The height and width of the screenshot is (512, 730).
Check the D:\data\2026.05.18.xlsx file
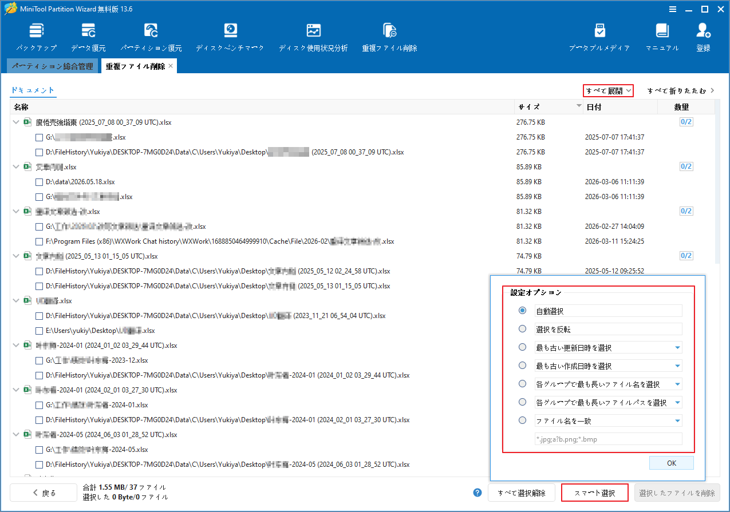(x=39, y=182)
